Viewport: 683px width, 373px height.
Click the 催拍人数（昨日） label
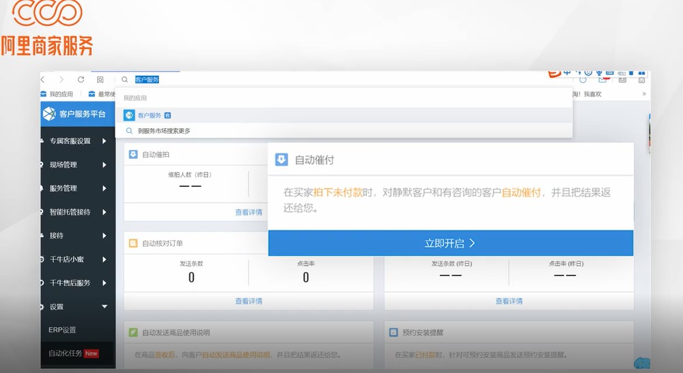click(x=190, y=175)
